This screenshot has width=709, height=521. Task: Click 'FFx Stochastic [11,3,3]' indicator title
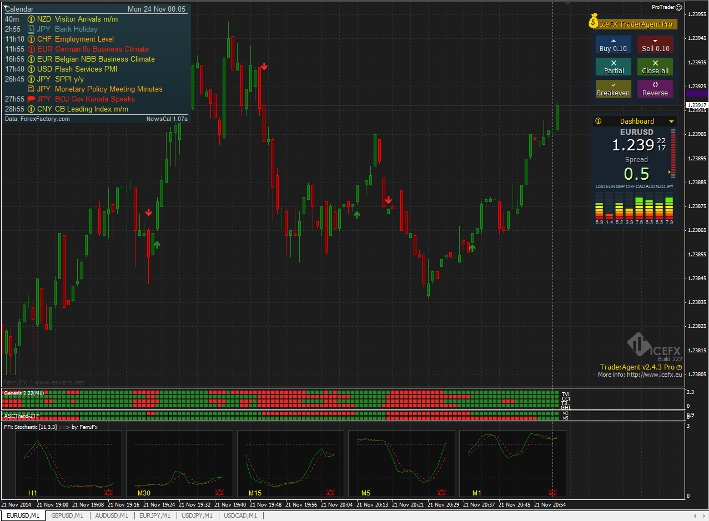point(51,427)
